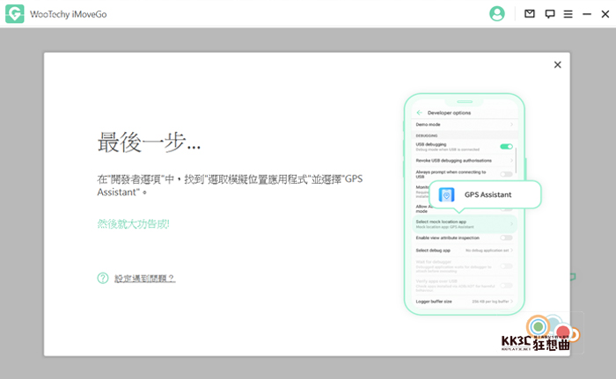Open the hamburger menu in the title bar

tap(568, 14)
